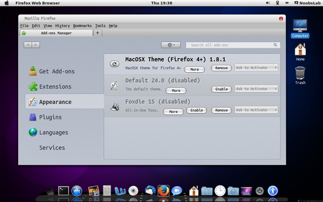Open the Apple menu in top bar
This screenshot has height=202, width=323.
click(x=7, y=3)
